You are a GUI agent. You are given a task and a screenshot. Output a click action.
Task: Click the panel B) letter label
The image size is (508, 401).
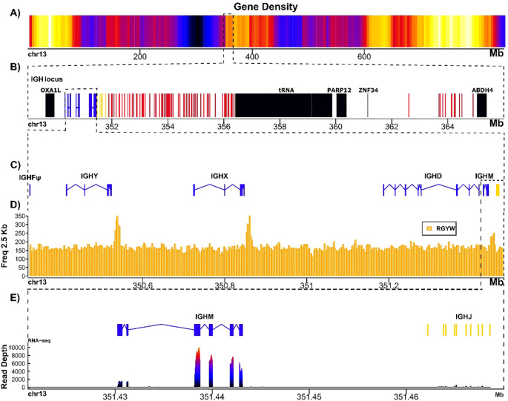[15, 67]
